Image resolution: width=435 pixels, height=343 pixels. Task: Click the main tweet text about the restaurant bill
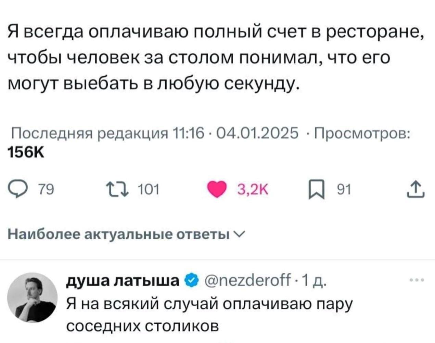[216, 58]
